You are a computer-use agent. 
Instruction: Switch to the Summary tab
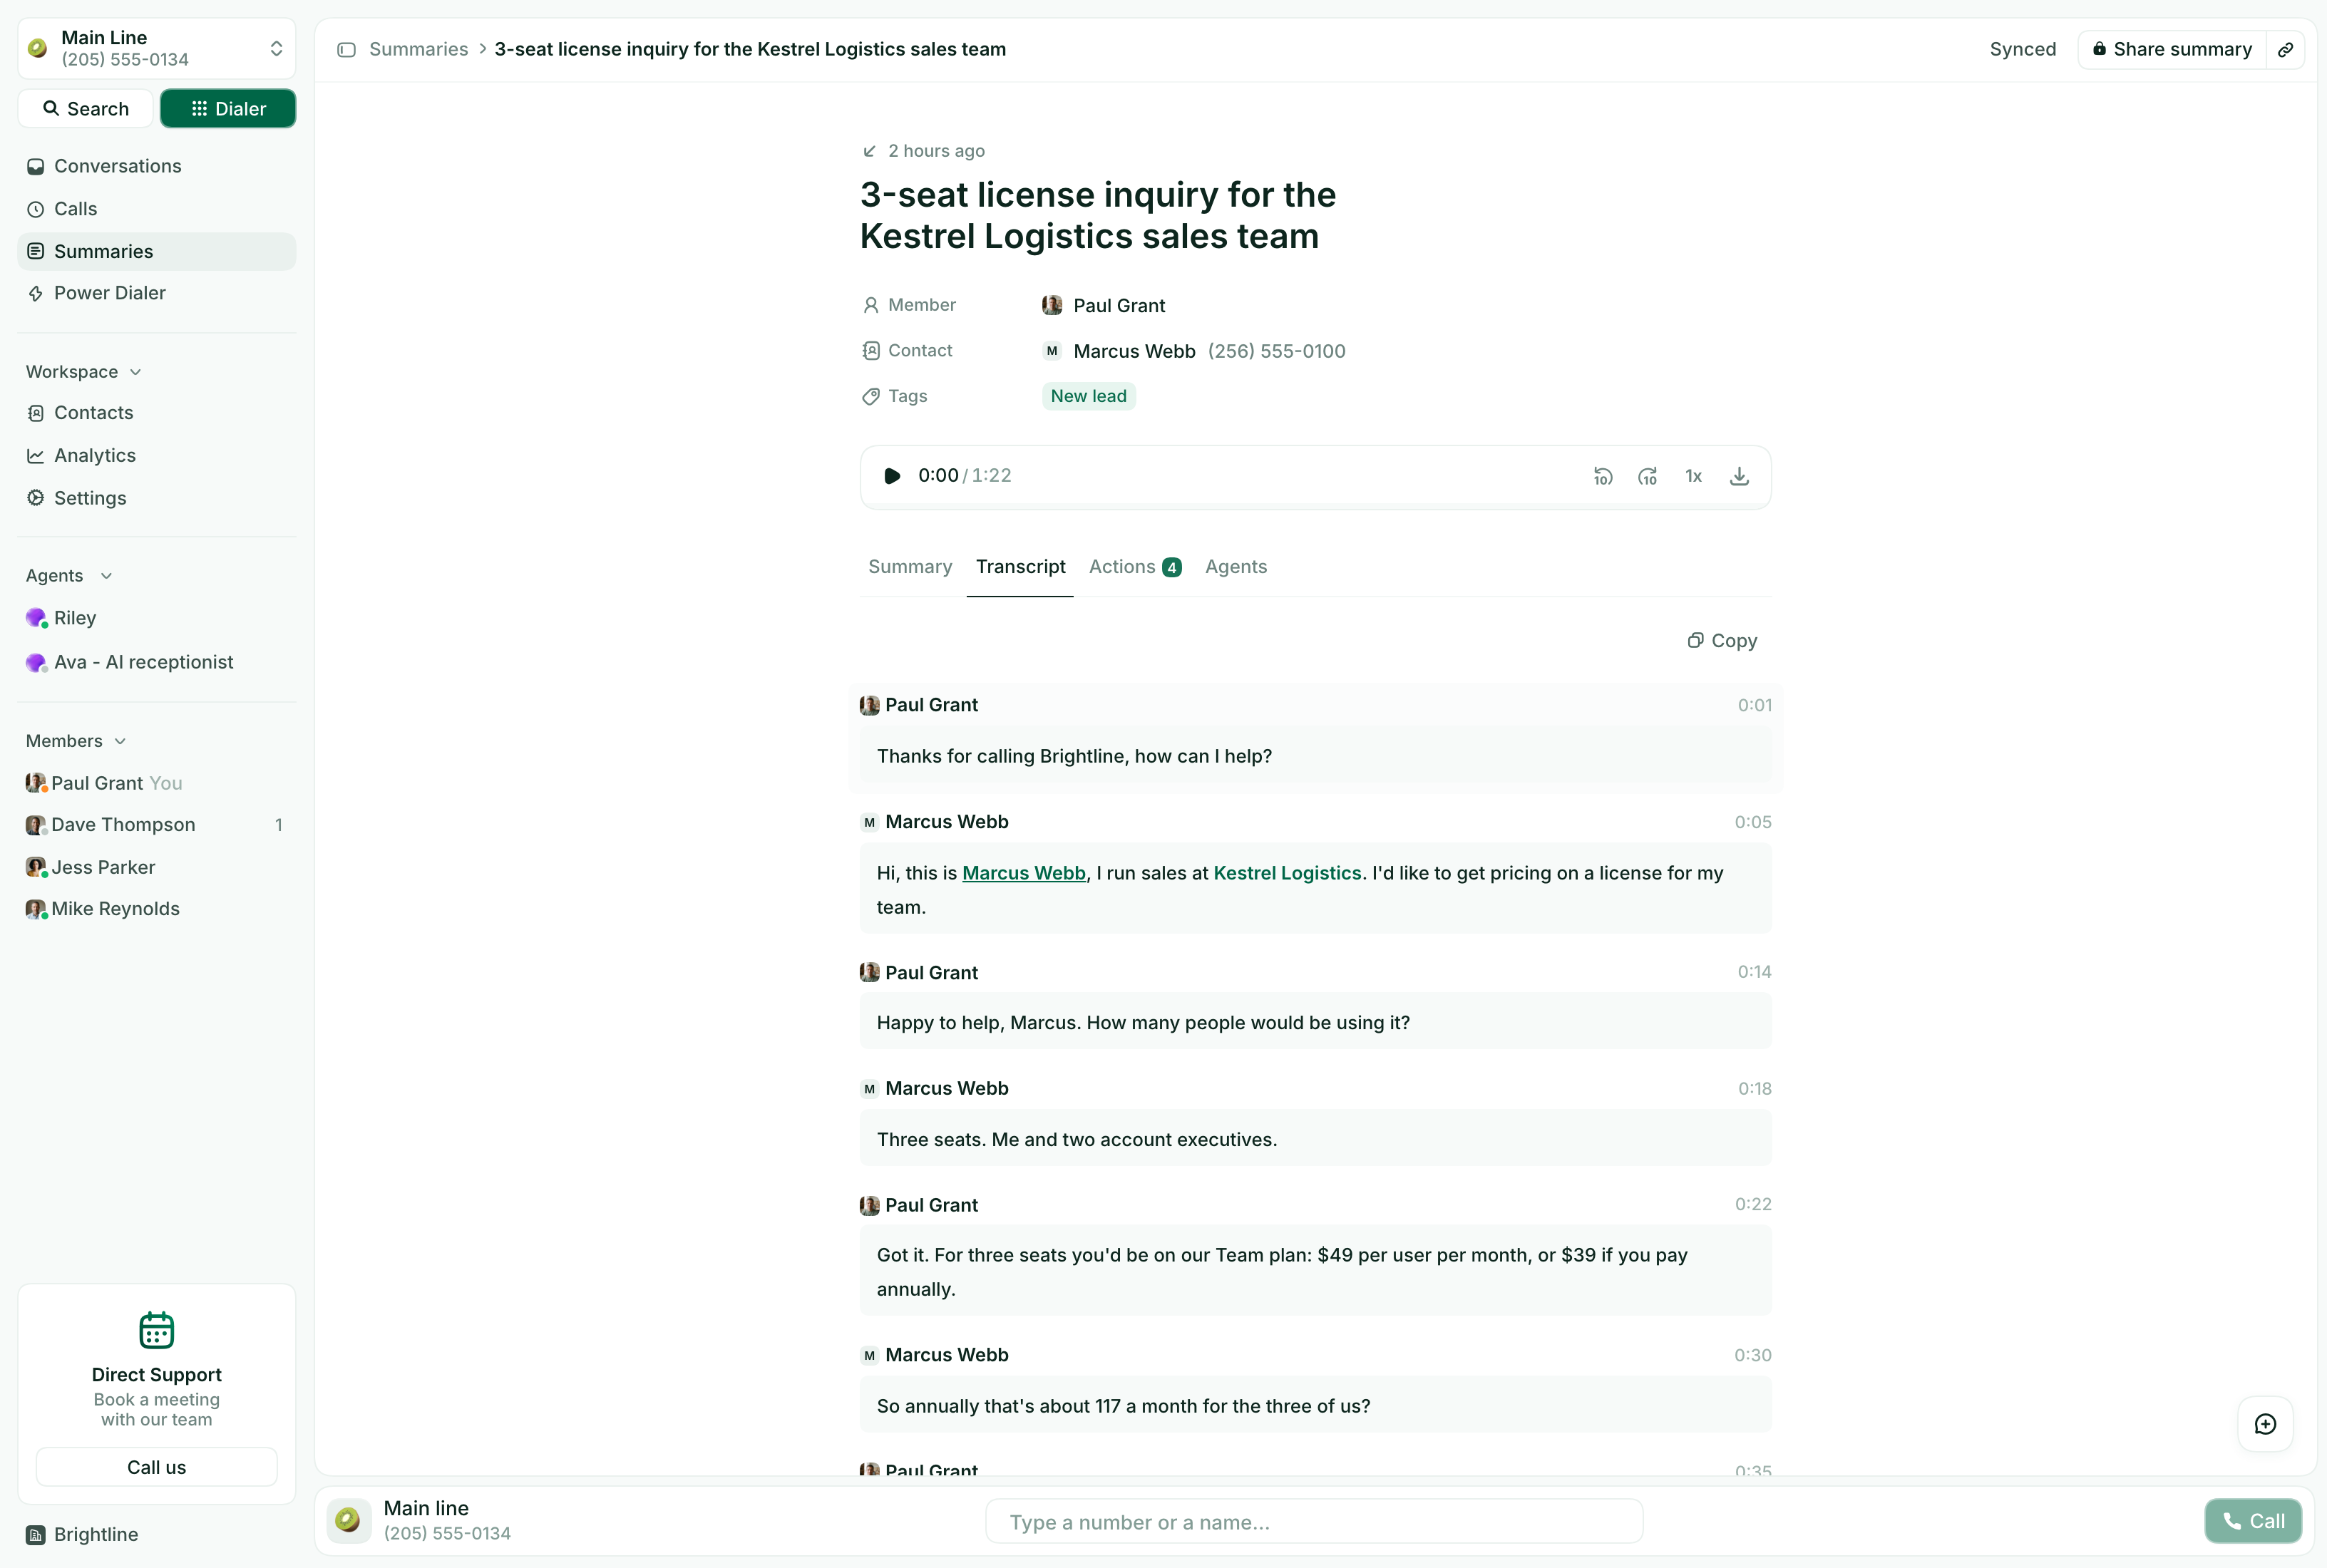click(x=909, y=567)
